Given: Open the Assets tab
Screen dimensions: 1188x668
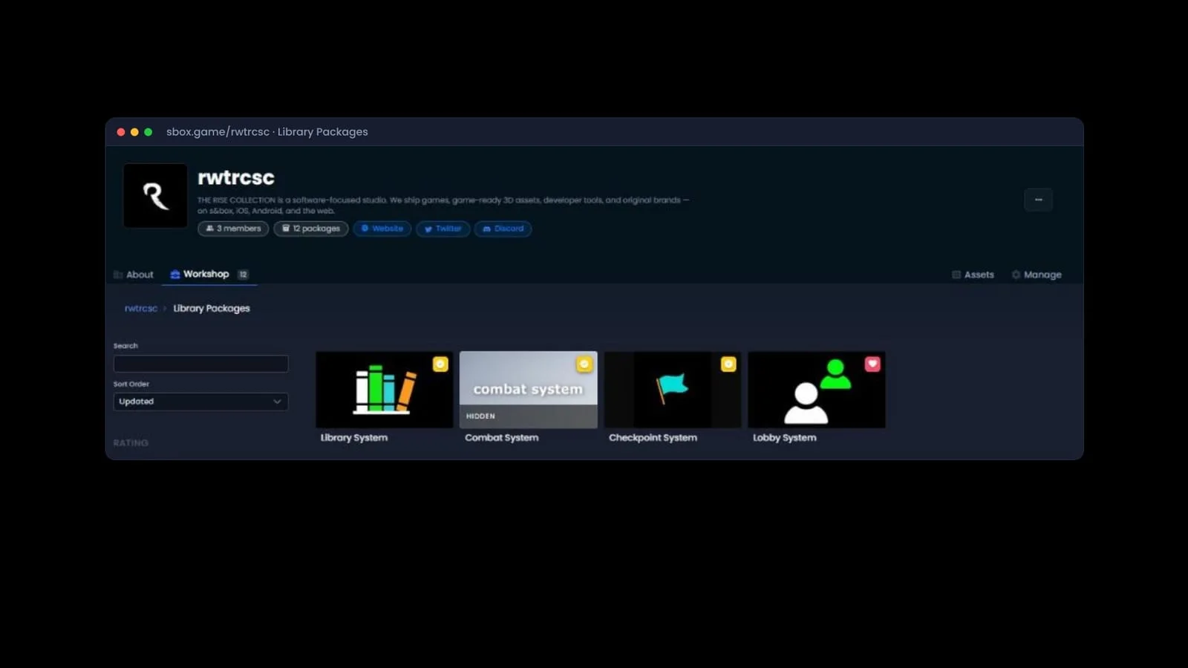Looking at the screenshot, I should (x=973, y=275).
